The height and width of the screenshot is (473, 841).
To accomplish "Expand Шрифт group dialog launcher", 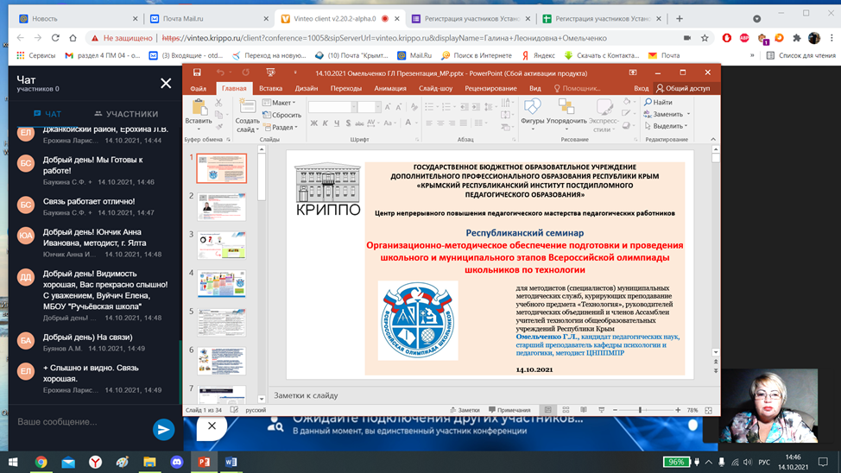I will pyautogui.click(x=417, y=140).
